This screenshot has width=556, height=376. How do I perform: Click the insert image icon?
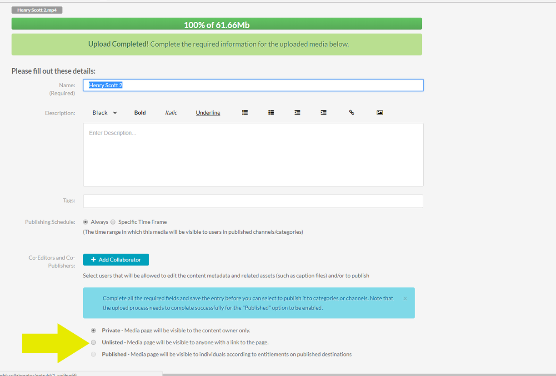(x=380, y=113)
